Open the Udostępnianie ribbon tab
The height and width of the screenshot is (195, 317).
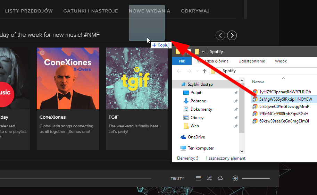point(252,61)
